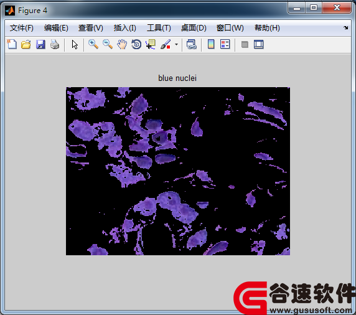
Task: Activate the Zoom Out magnifier tool
Action: coord(108,44)
